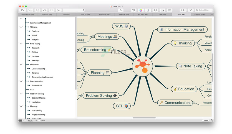Switch to the Six Hats.itmz tab
232x134 pixels.
point(143,14)
